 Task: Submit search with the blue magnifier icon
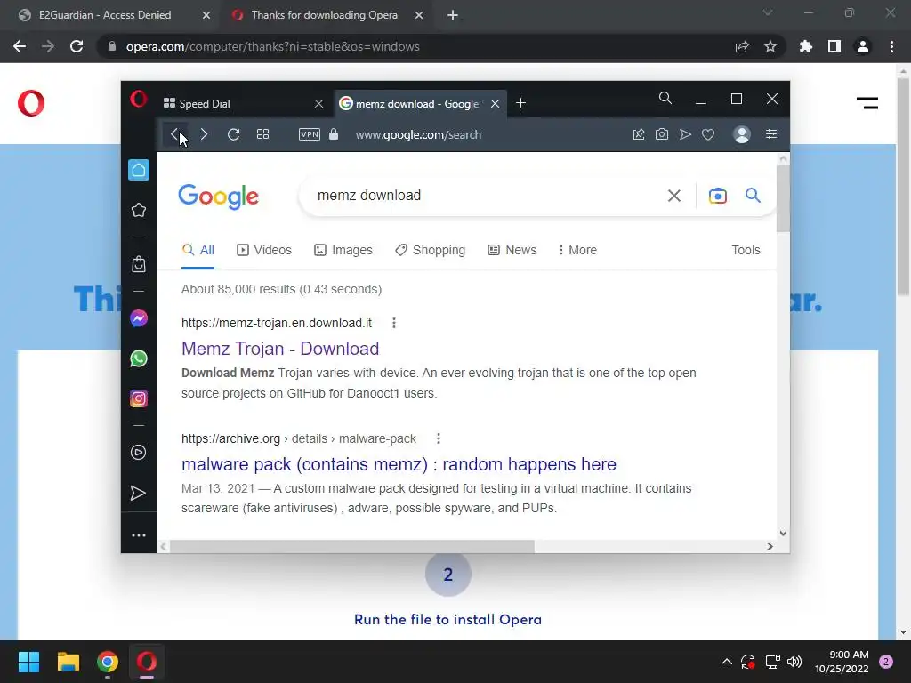753,195
